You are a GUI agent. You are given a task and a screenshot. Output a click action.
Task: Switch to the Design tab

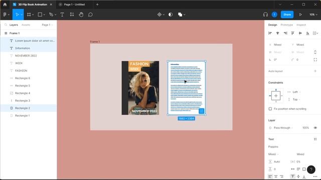pos(272,24)
